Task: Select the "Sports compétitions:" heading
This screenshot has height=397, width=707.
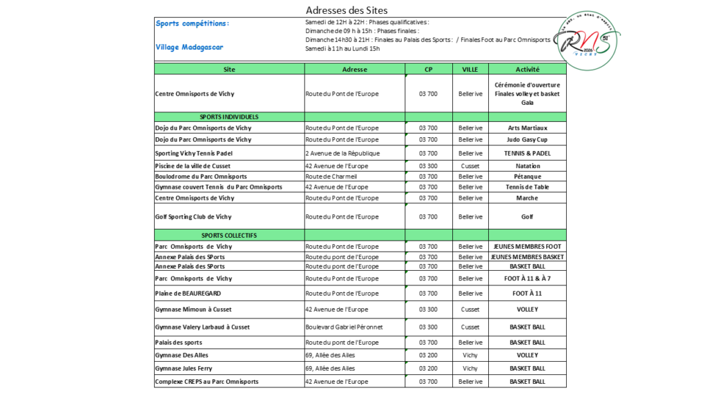Action: 193,23
